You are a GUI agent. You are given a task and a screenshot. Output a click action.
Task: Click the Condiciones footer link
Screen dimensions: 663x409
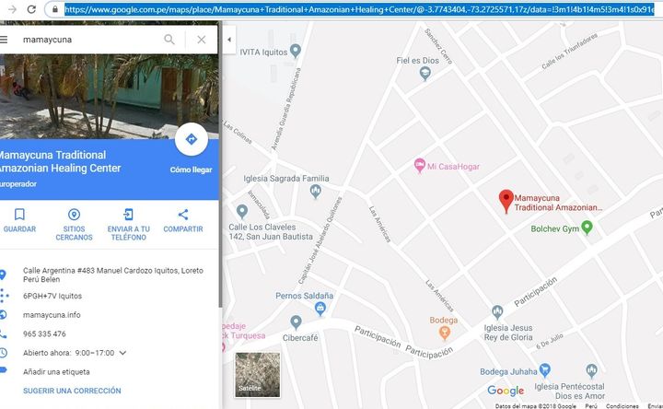tap(622, 406)
